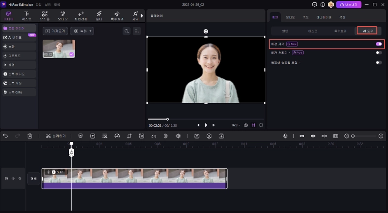Click the person portrait icon in timeline toolbar
The height and width of the screenshot is (213, 388).
click(x=209, y=136)
